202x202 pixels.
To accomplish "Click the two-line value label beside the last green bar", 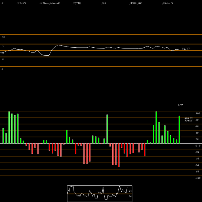I will [189, 119].
